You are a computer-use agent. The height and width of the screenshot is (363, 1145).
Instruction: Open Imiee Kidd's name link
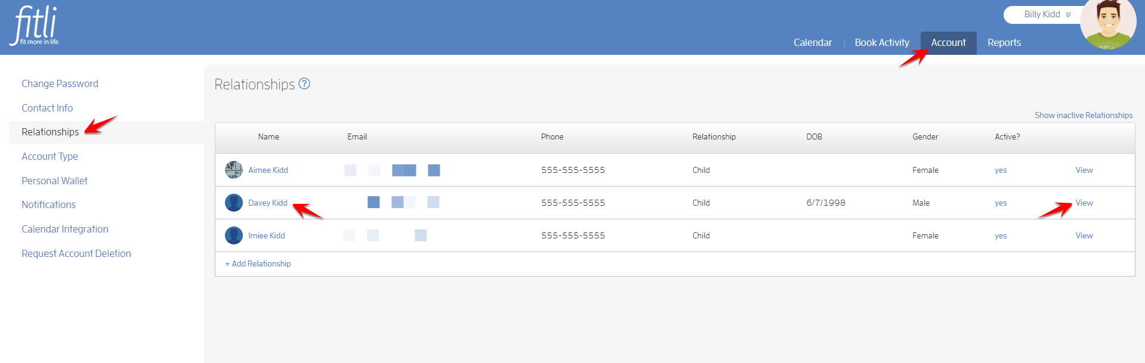pyautogui.click(x=267, y=235)
